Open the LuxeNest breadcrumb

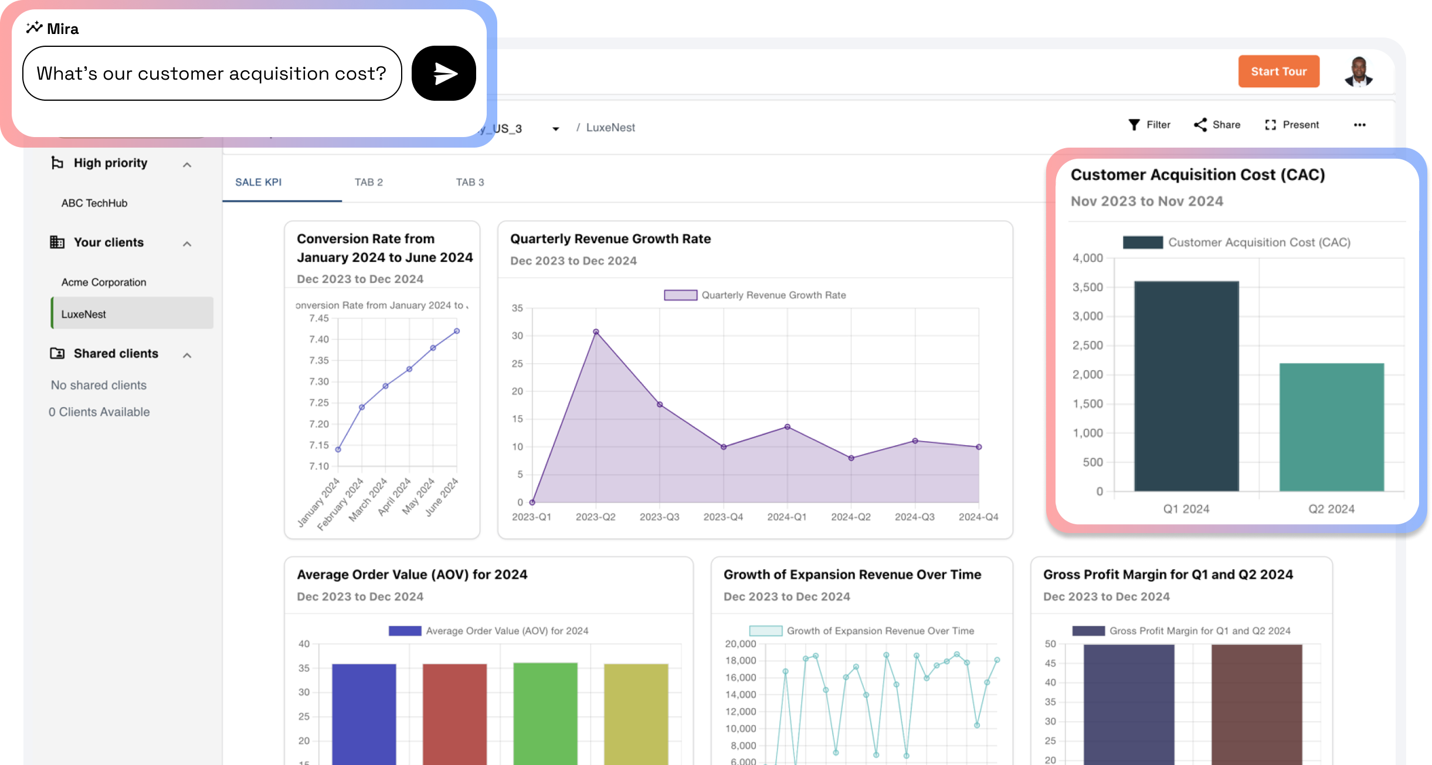610,128
